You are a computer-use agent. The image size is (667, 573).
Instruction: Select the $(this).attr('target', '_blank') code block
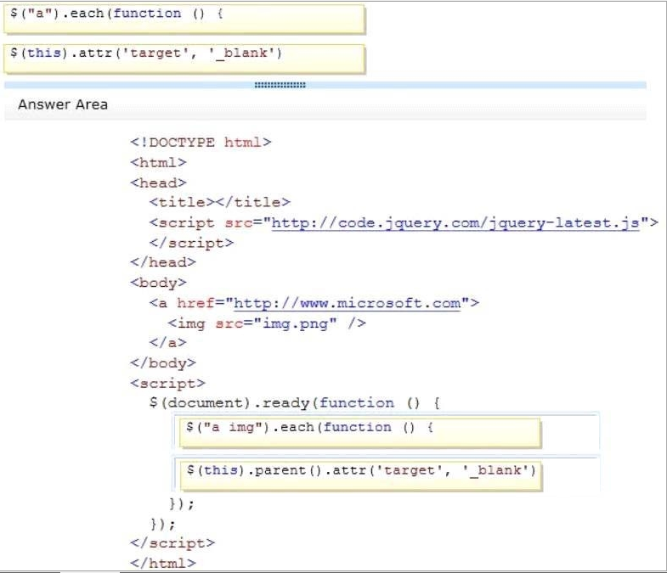184,59
